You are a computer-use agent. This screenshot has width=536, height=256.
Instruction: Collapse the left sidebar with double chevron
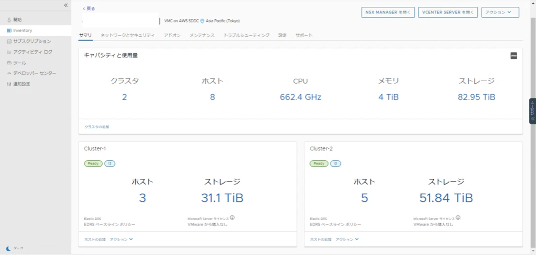65,5
